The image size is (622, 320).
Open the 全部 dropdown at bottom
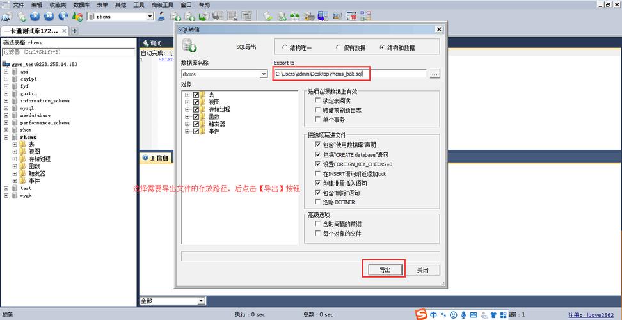[x=201, y=301]
